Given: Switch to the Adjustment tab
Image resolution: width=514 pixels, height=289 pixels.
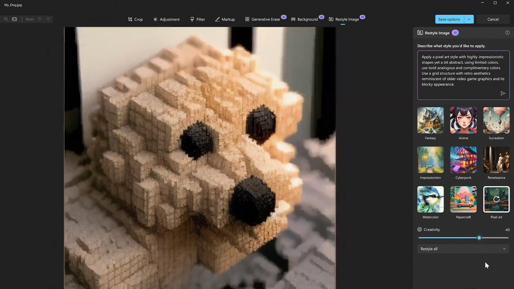Looking at the screenshot, I should click(167, 19).
